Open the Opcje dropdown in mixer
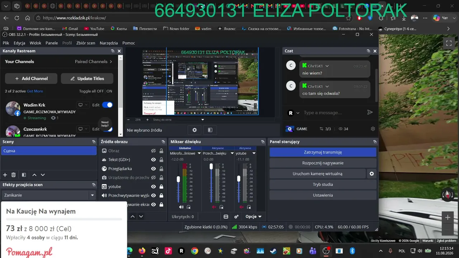 click(x=254, y=216)
